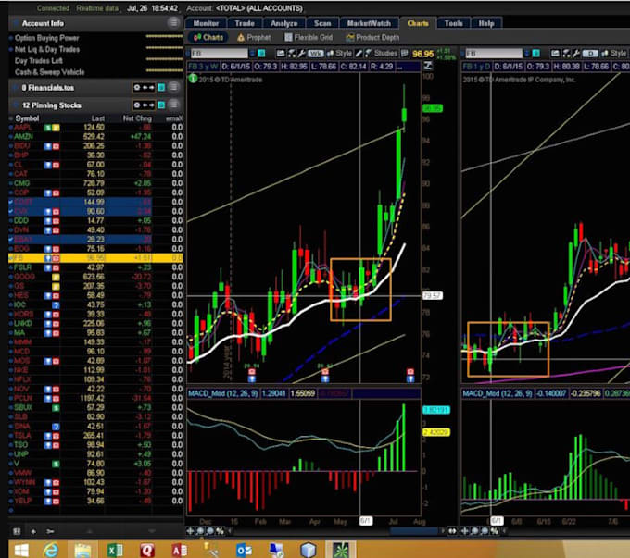This screenshot has height=558, width=630.
Task: Open the Flexible Grid sub-tab
Action: pos(309,37)
